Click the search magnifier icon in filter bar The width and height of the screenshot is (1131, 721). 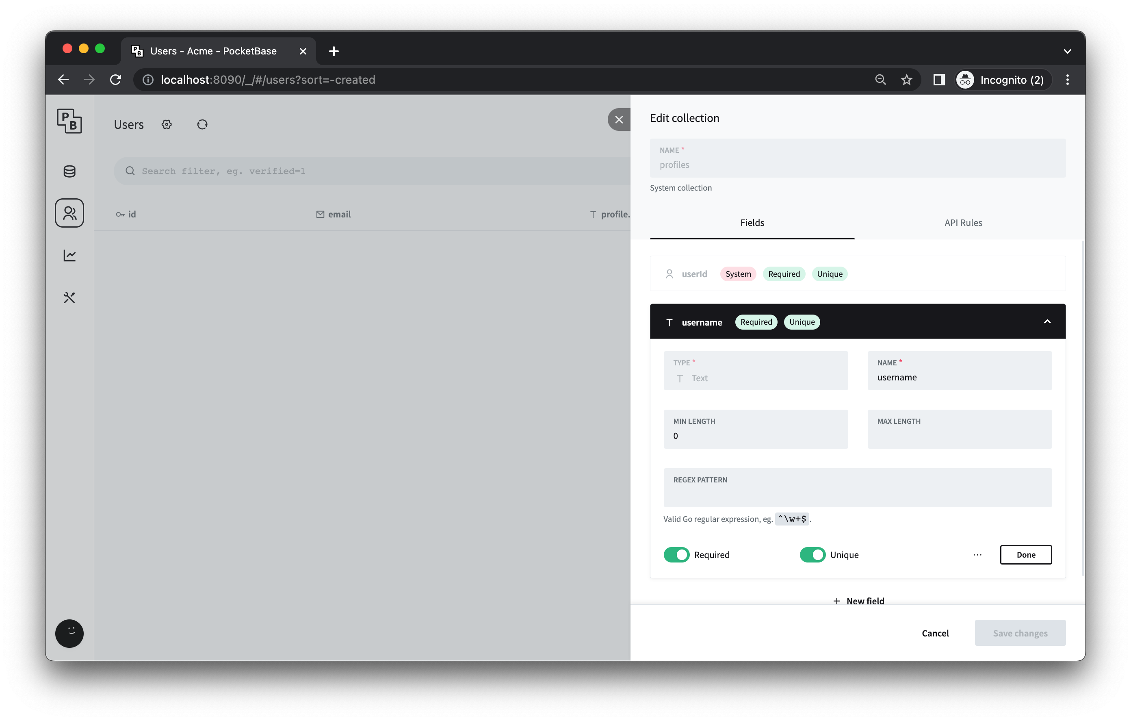(130, 171)
